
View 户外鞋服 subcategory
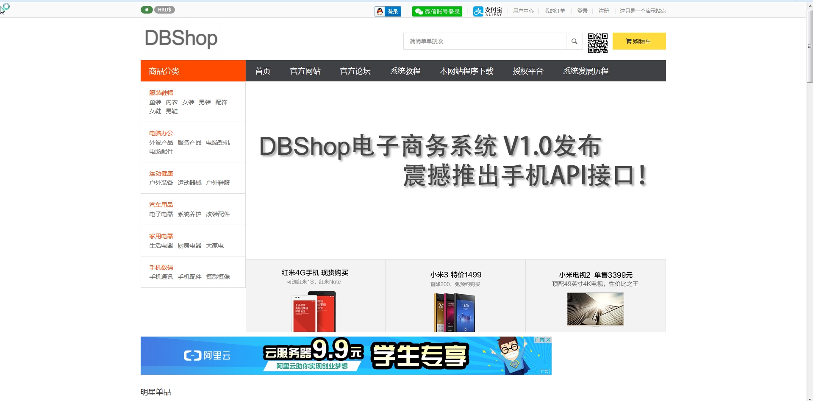coord(218,183)
